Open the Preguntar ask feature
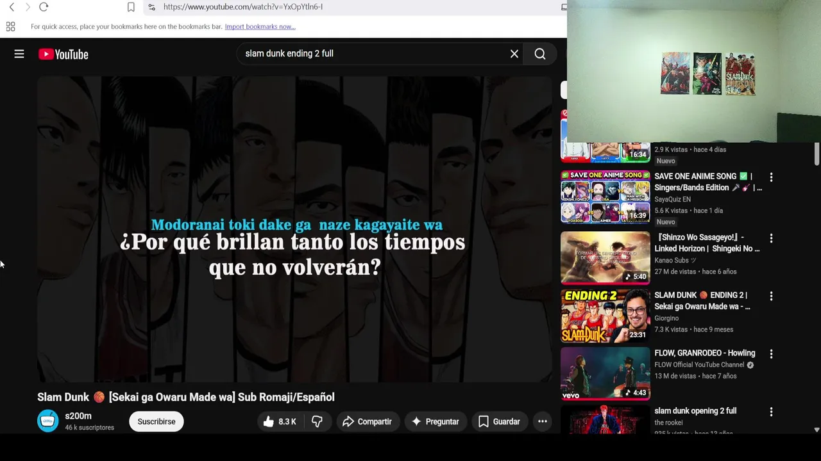This screenshot has height=461, width=821. click(436, 421)
